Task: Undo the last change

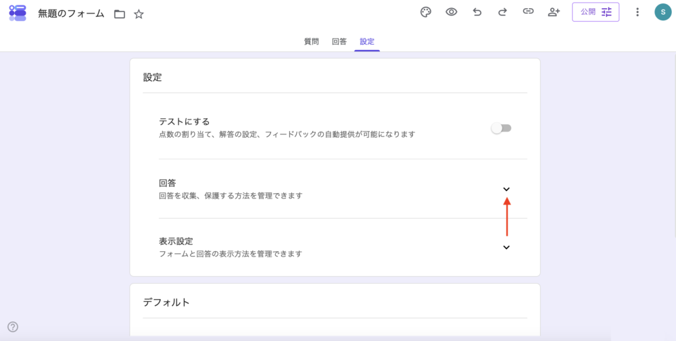Action: click(477, 12)
